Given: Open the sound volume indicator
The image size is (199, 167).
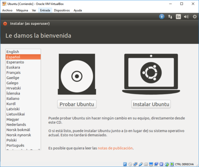Looking at the screenshot, I should click(x=186, y=17).
